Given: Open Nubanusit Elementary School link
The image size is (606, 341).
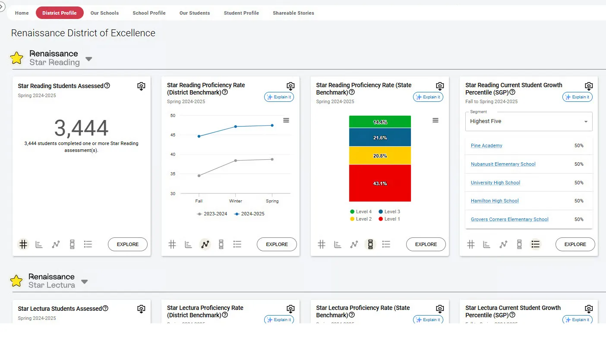Looking at the screenshot, I should pos(503,164).
